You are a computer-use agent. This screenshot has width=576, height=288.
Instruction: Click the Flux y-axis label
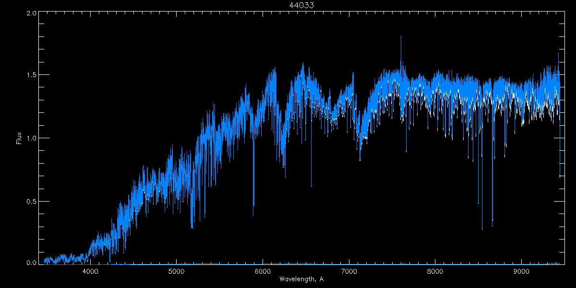(x=19, y=138)
